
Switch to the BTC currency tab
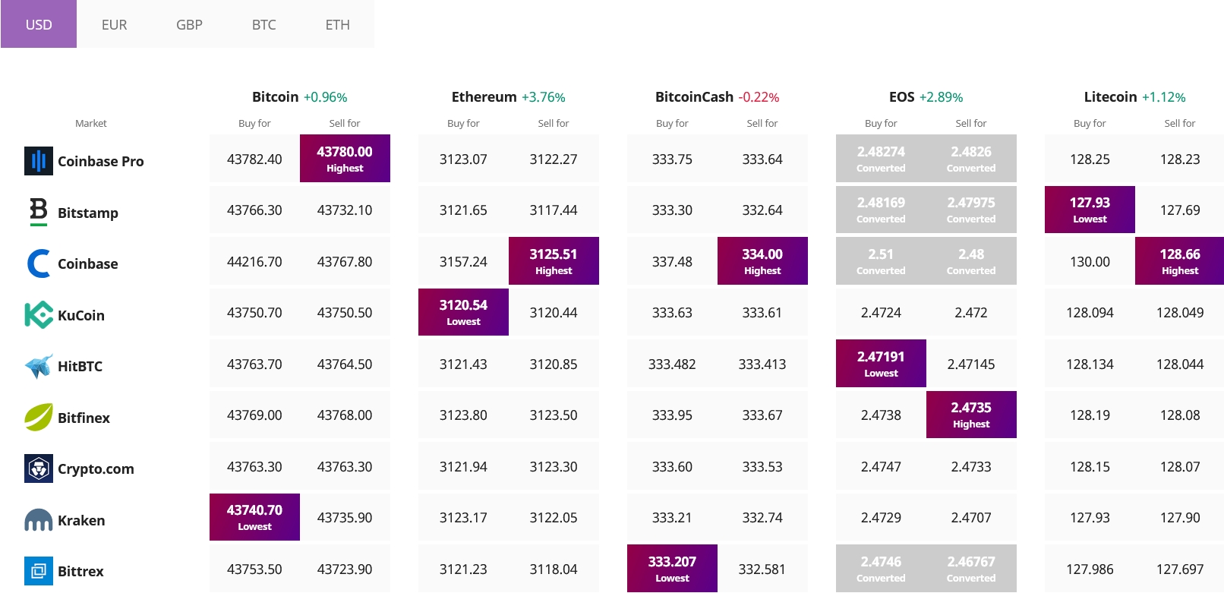tap(263, 24)
